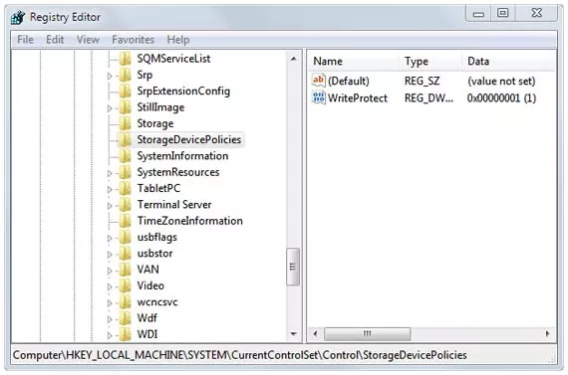Click the values pane horizontal scrollbar thumb

(368, 333)
